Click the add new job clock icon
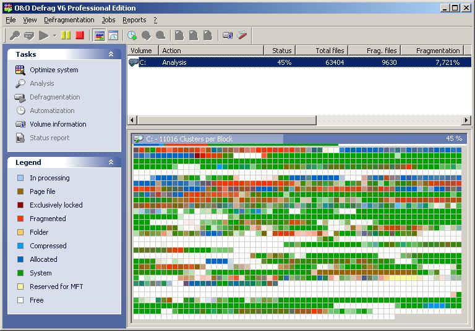This screenshot has width=475, height=331. (x=132, y=36)
